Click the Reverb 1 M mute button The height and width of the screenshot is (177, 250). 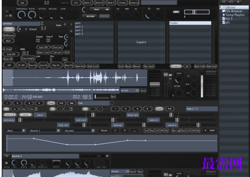(6, 163)
